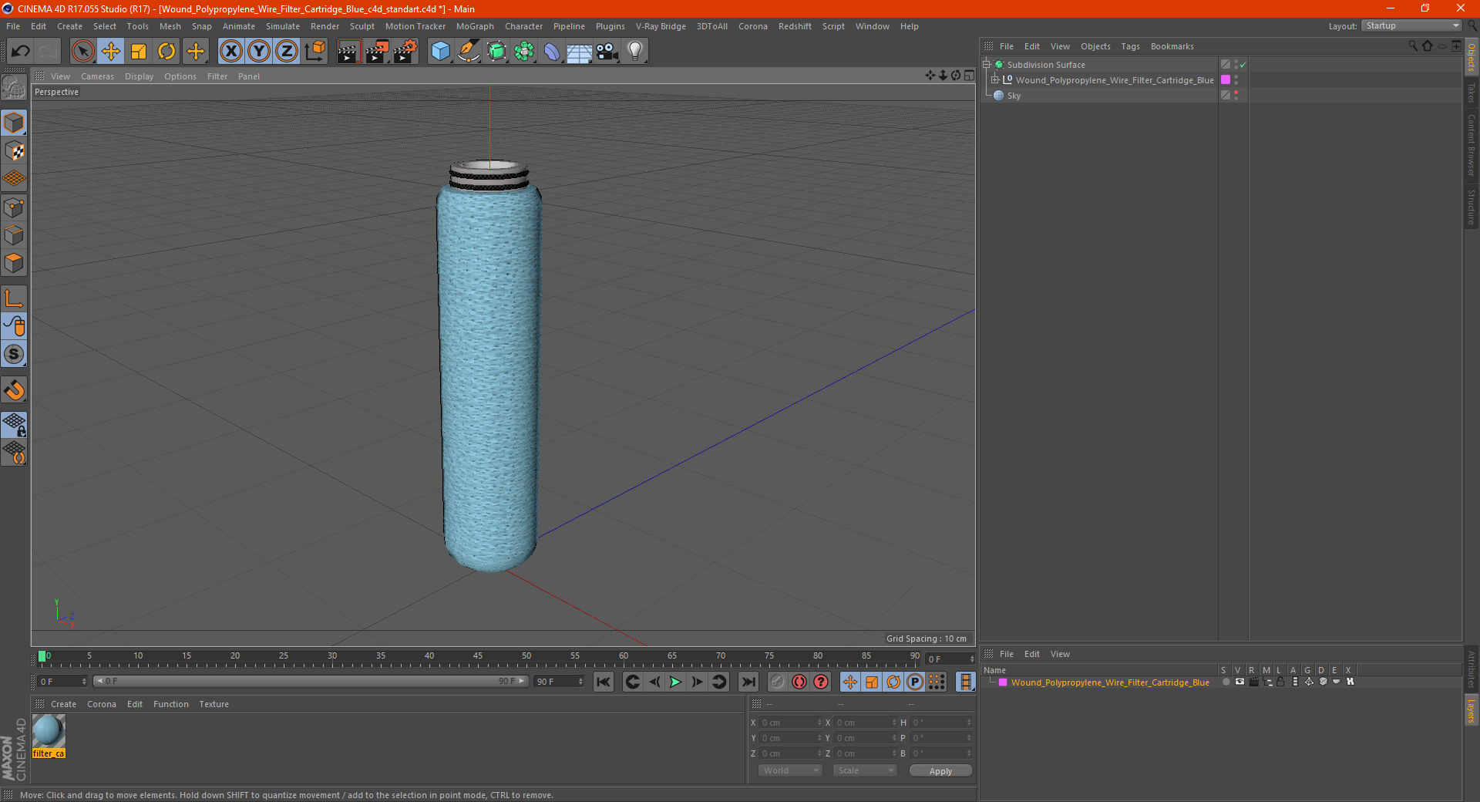Switch to Texture mode icon
Image resolution: width=1480 pixels, height=802 pixels.
click(14, 150)
